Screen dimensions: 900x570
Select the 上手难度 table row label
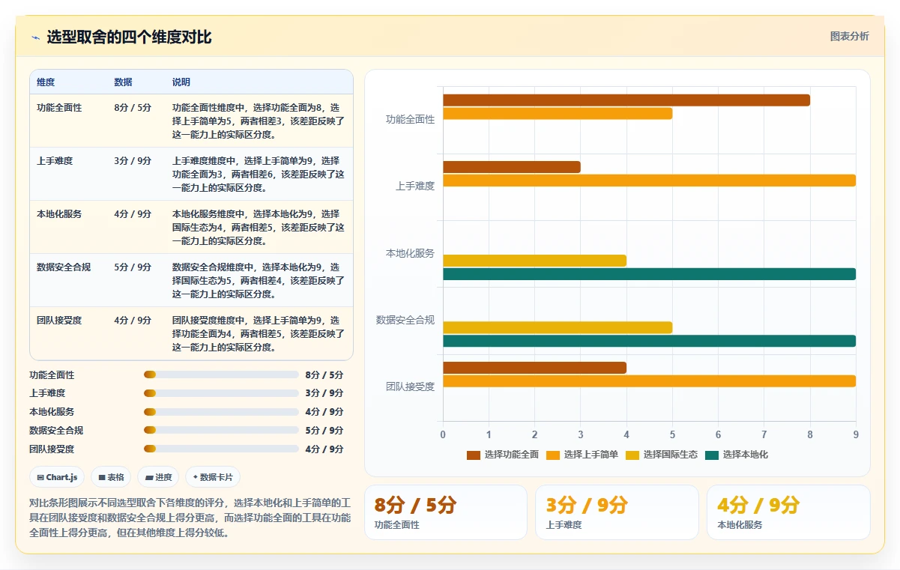coord(55,161)
